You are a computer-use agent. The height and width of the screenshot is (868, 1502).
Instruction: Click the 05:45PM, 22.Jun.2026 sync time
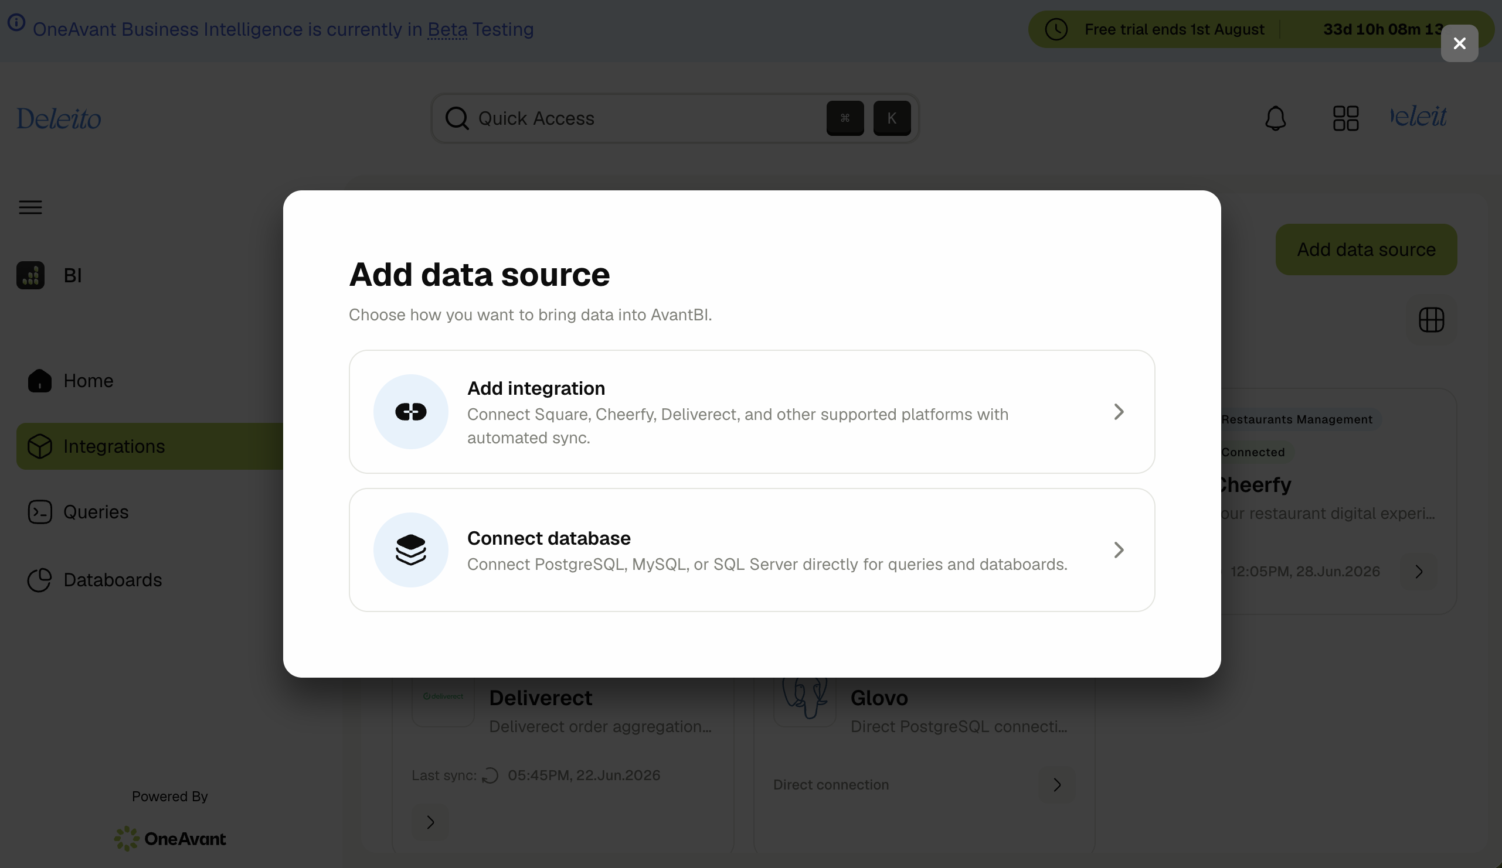[x=583, y=774]
